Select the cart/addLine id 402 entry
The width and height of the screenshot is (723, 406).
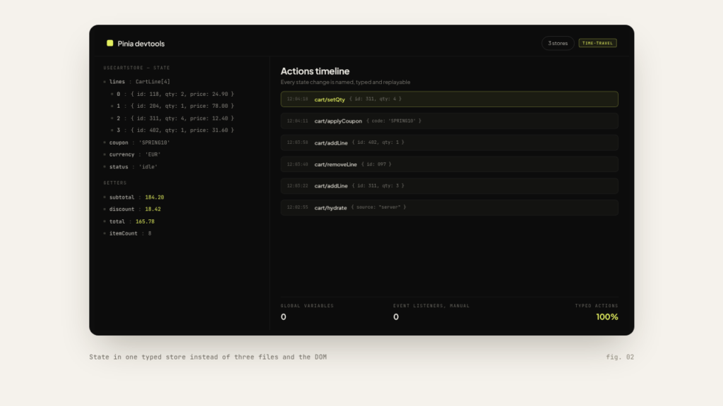[x=449, y=142]
